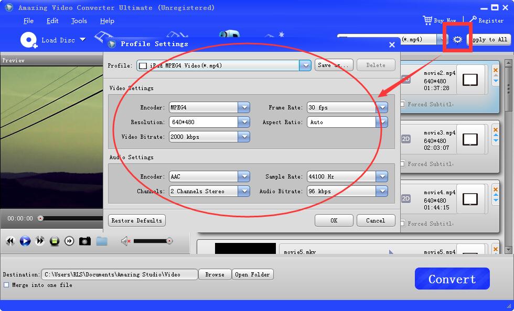Remove movie2.mp4 with its orange X
514x311 pixels.
[x=496, y=70]
